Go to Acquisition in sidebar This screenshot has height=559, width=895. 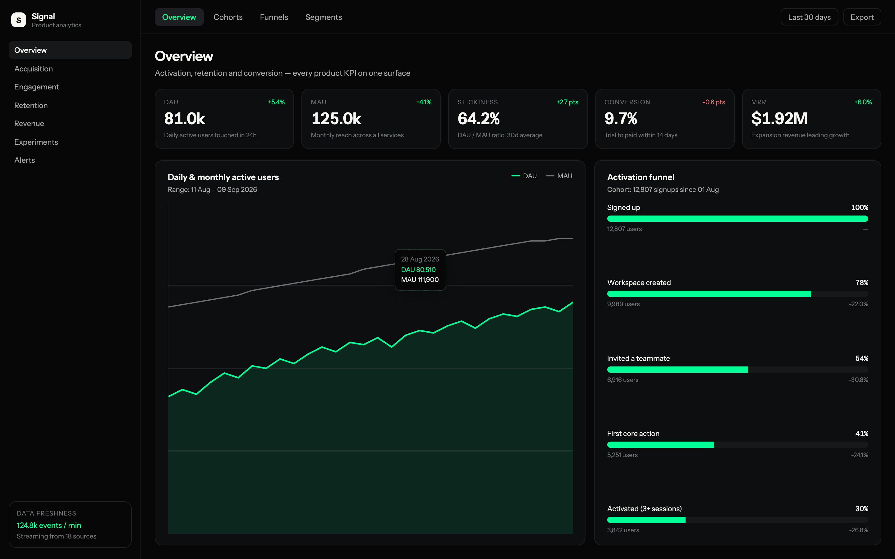[x=70, y=68]
